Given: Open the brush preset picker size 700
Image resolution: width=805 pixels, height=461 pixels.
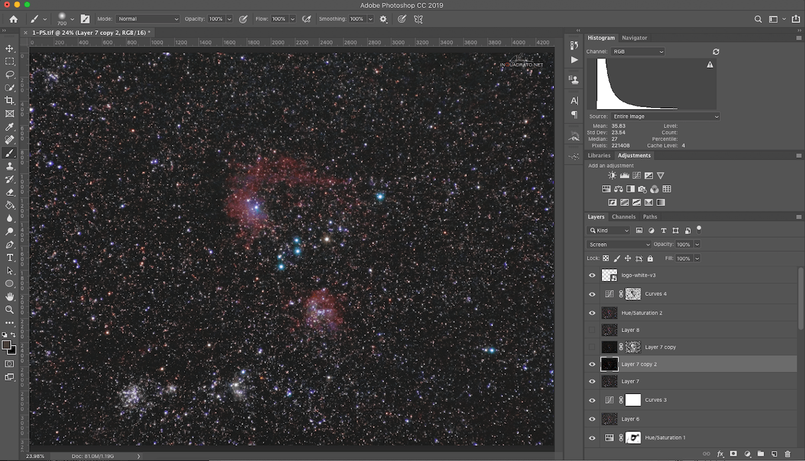Looking at the screenshot, I should pyautogui.click(x=64, y=19).
